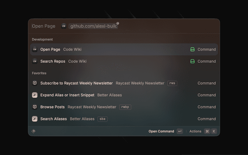Viewport: 248px width, 155px height.
Task: Click the github.com URL input field
Action: [x=93, y=26]
